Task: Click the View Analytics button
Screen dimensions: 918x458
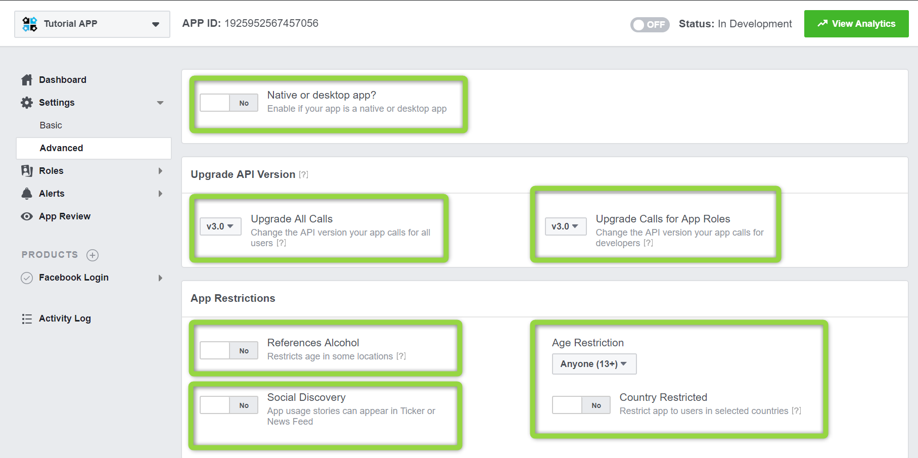Action: coord(856,24)
